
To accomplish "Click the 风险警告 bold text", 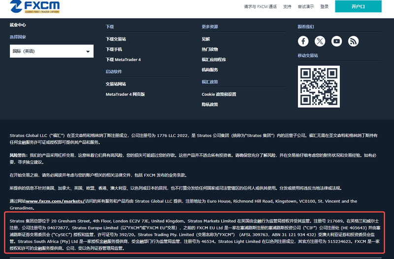I will click(19, 155).
